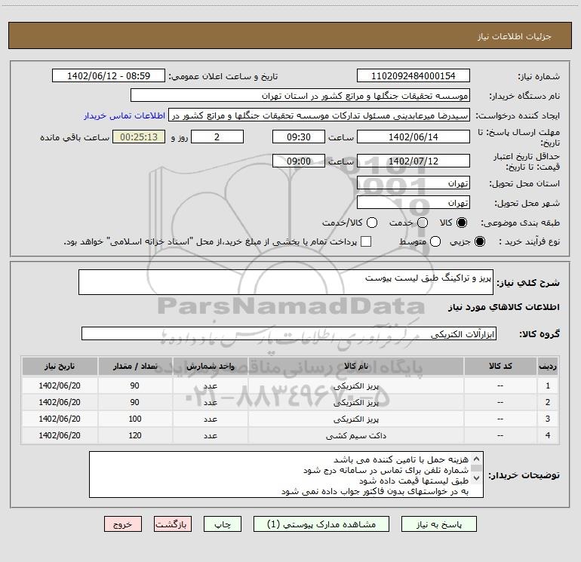Click the validity time field 09:00
This screenshot has width=581, height=562.
point(299,161)
